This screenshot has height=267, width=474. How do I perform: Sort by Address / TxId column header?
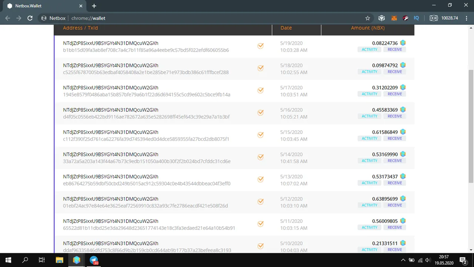(80, 28)
